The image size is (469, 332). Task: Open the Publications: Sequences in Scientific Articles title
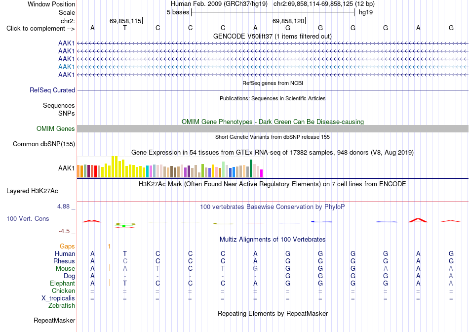(273, 98)
